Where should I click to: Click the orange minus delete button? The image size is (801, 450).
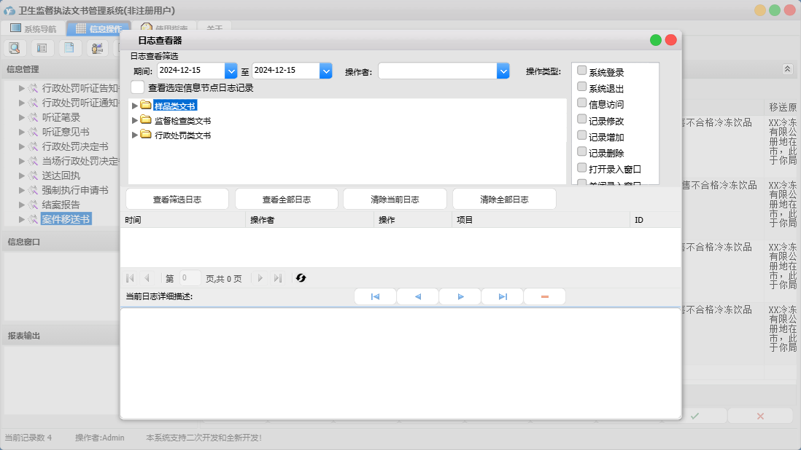pos(544,297)
